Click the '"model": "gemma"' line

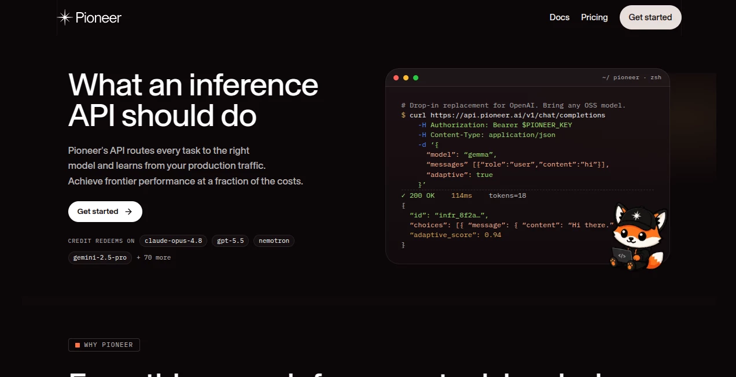(x=462, y=154)
